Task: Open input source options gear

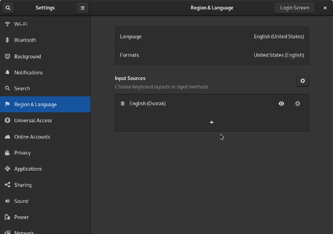Action: click(x=302, y=81)
